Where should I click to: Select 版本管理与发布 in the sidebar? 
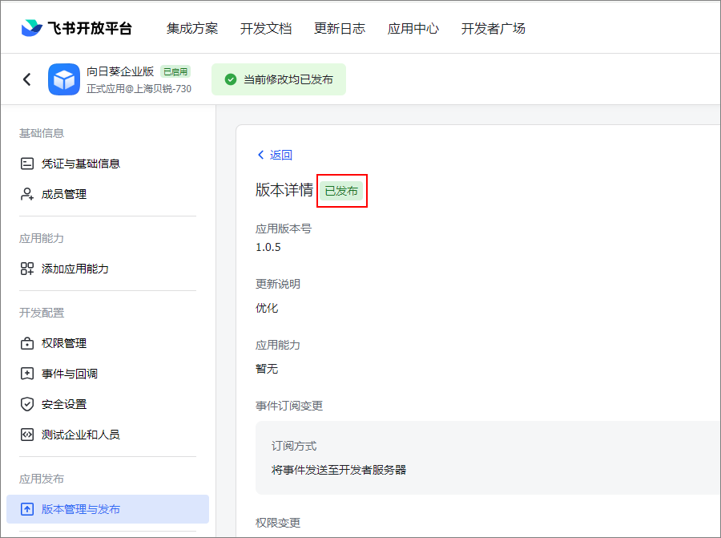tap(107, 509)
